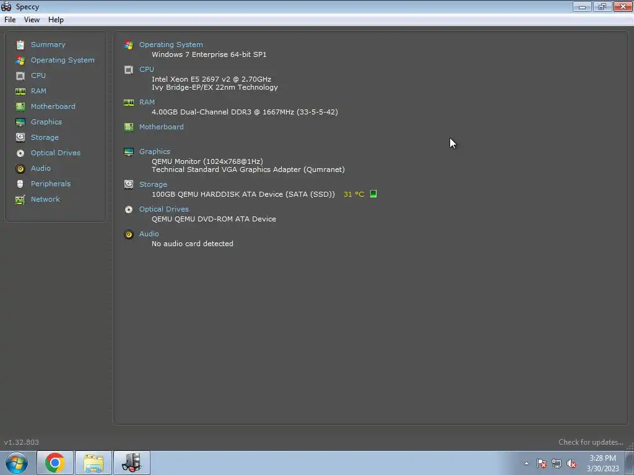The image size is (634, 475).
Task: Open the File menu
Action: pos(10,20)
